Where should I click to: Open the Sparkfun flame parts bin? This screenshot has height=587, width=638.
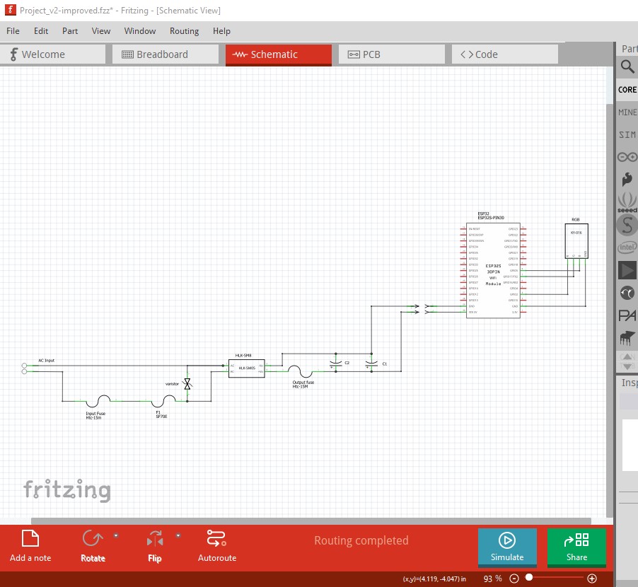pos(627,179)
